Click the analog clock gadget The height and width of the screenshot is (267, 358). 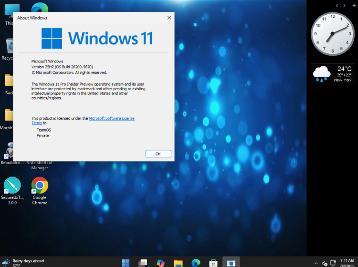pyautogui.click(x=332, y=34)
